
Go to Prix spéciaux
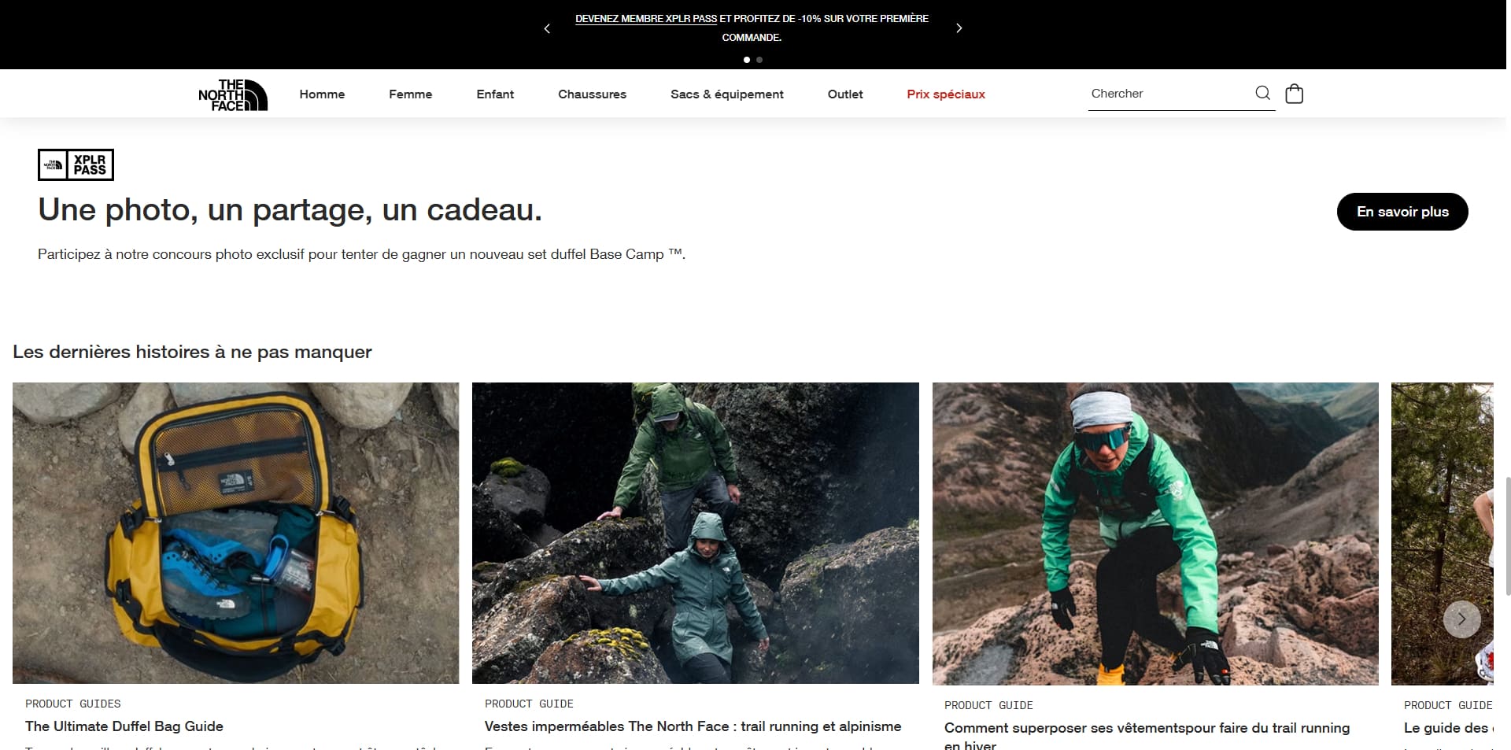pyautogui.click(x=945, y=94)
